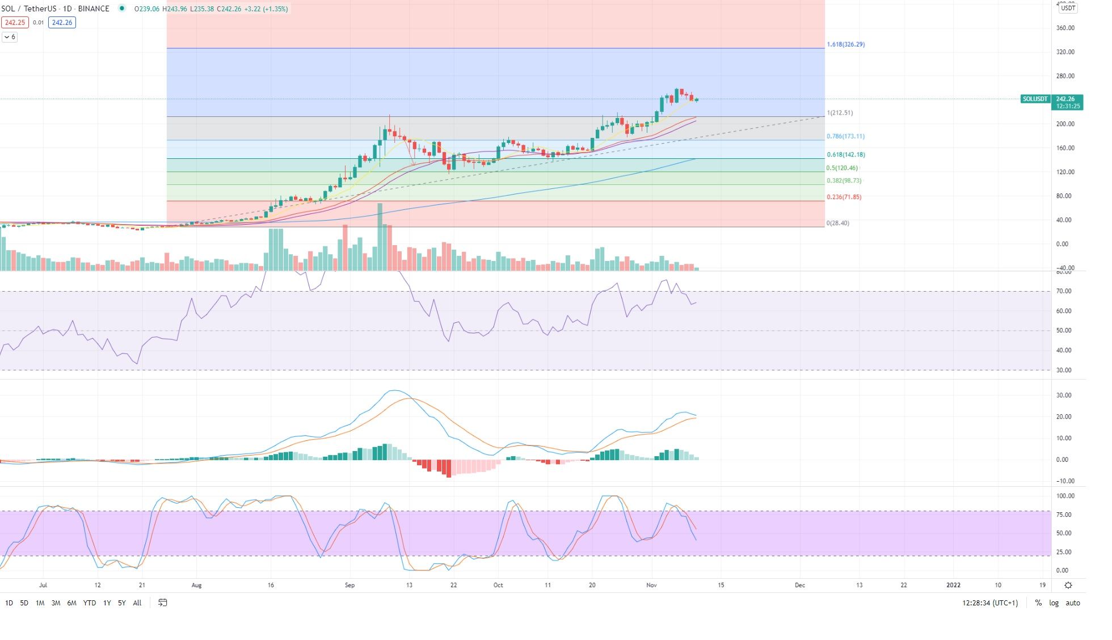Toggle percent scale mode
1112x640 pixels.
click(x=1038, y=603)
